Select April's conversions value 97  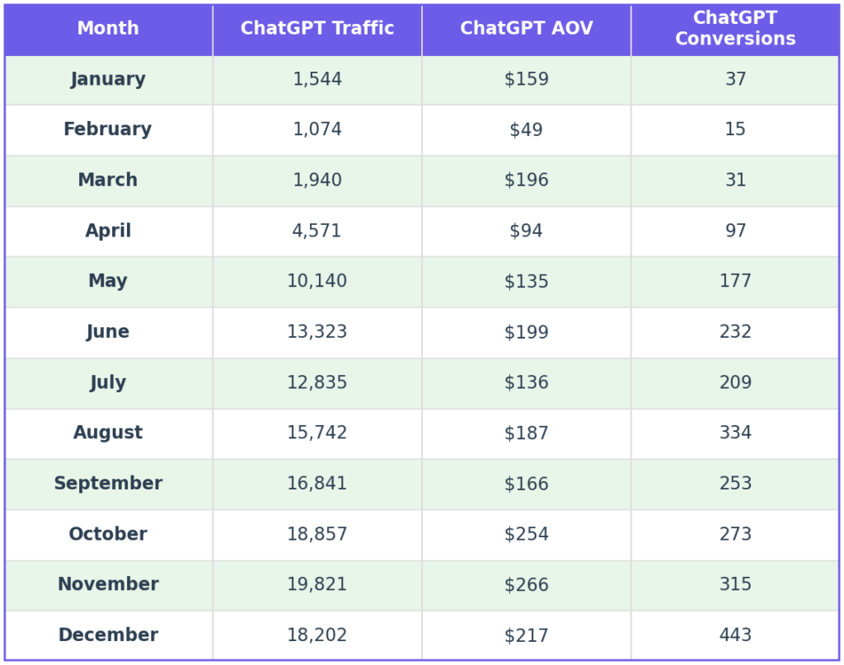click(x=735, y=232)
